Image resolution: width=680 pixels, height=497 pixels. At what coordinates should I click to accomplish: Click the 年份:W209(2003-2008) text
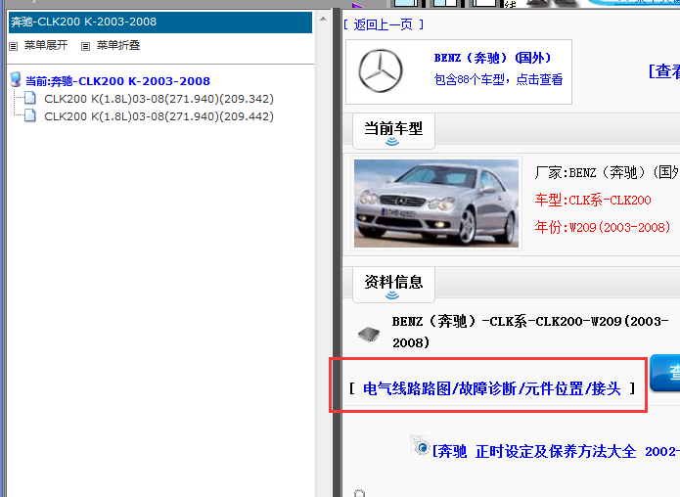603,227
